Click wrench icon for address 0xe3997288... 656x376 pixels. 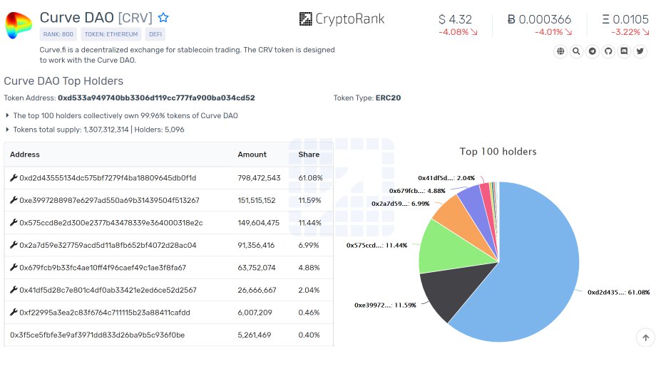[14, 200]
